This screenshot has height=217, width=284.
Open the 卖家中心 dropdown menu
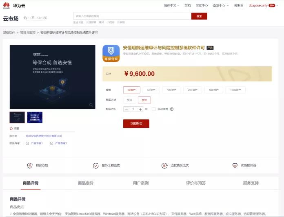[221, 6]
